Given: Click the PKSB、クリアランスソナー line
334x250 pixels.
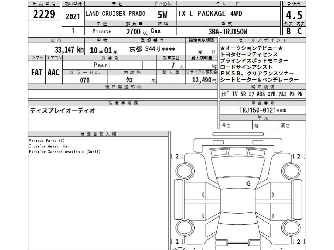Looking at the screenshot, I should [257, 73].
